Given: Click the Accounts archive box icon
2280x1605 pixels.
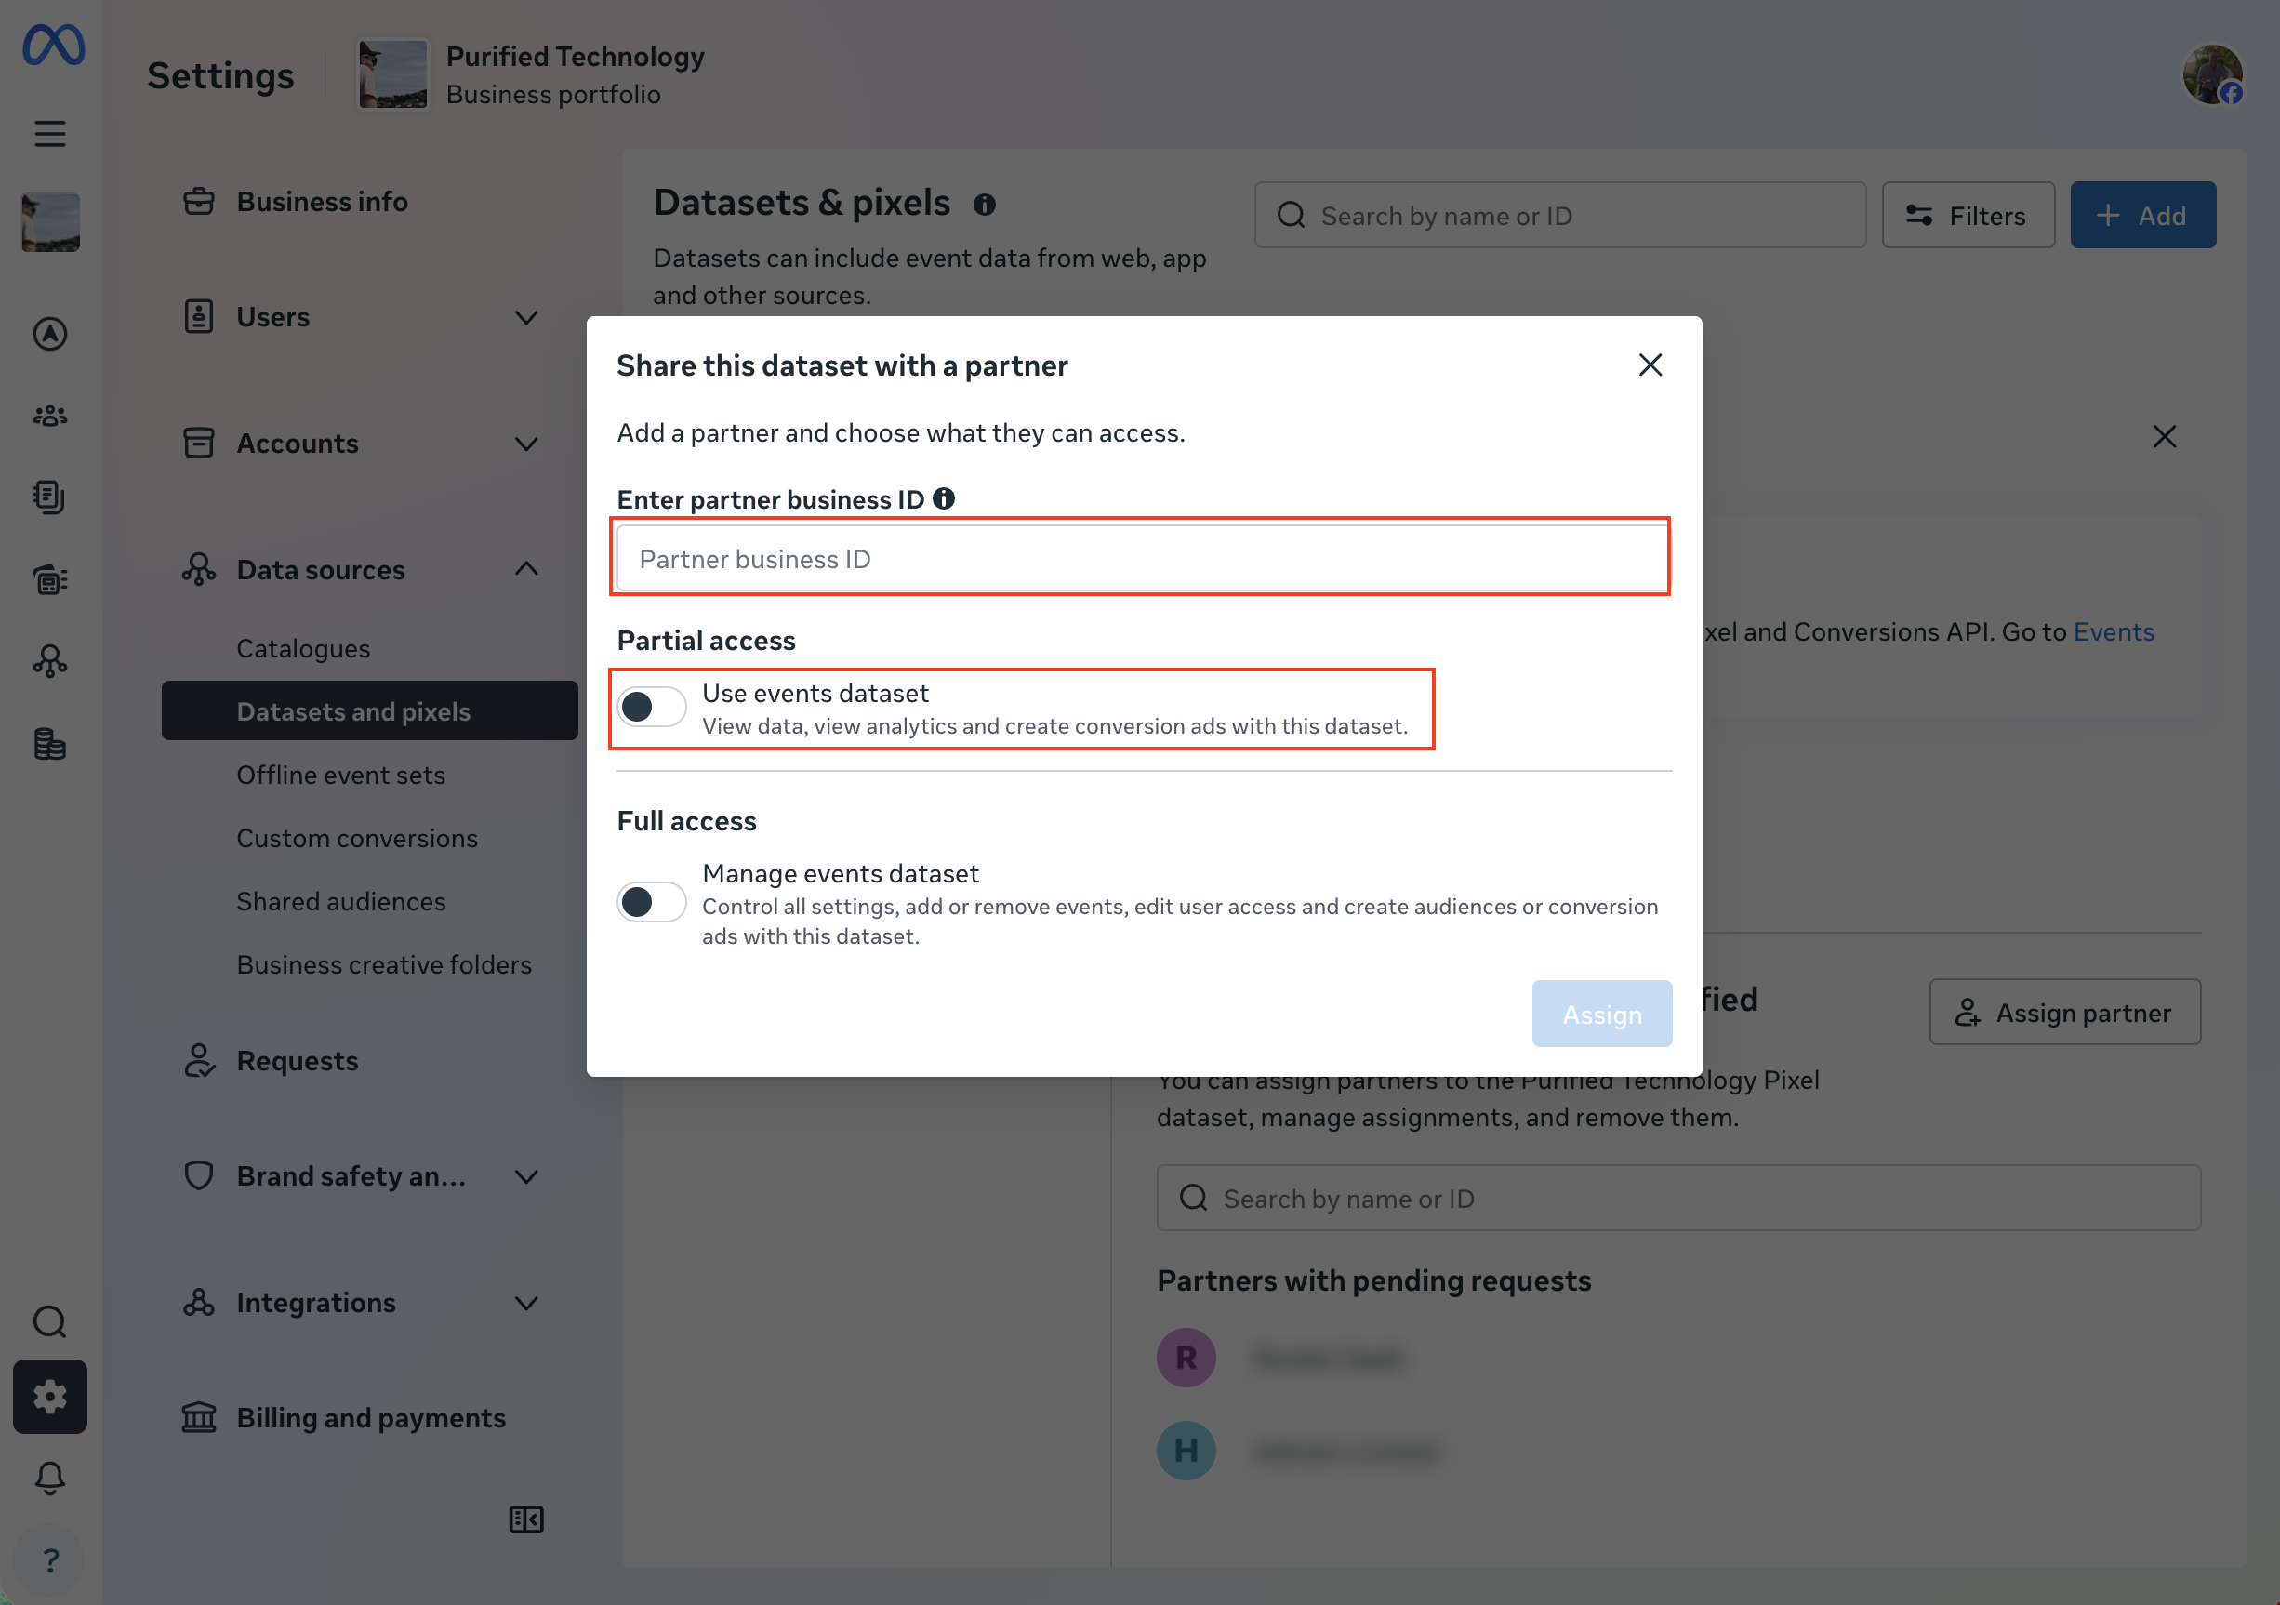Looking at the screenshot, I should (199, 444).
